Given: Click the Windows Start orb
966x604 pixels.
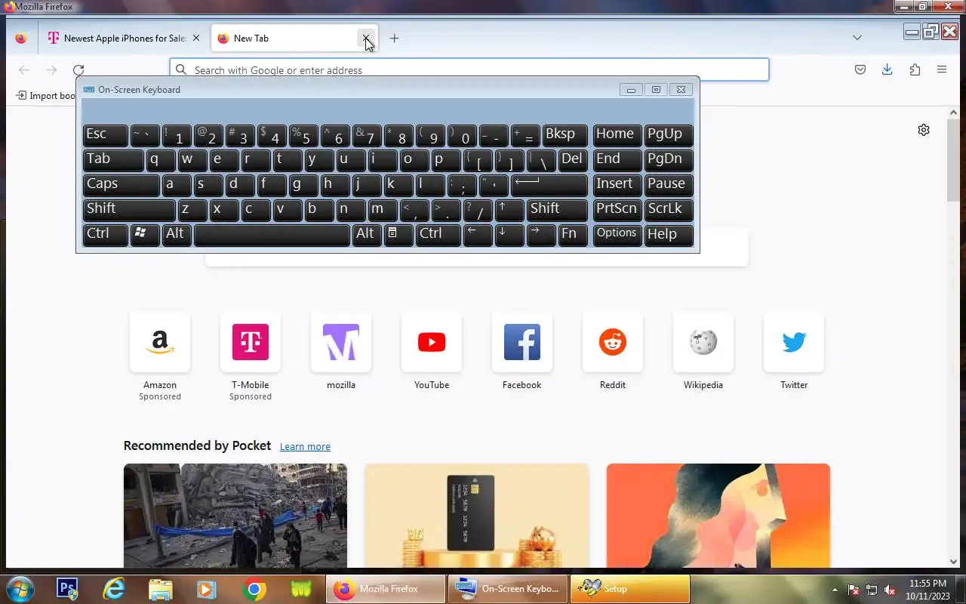Looking at the screenshot, I should coord(20,589).
